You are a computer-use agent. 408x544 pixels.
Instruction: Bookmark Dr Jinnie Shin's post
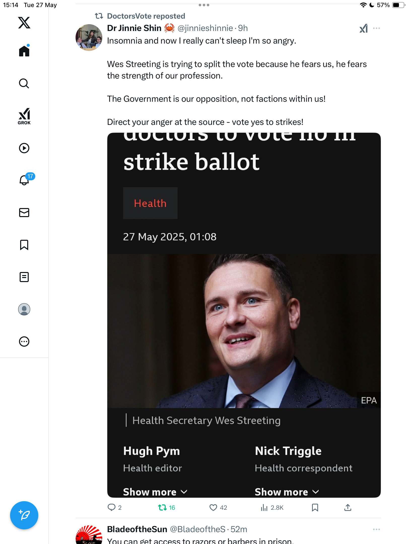pyautogui.click(x=315, y=507)
